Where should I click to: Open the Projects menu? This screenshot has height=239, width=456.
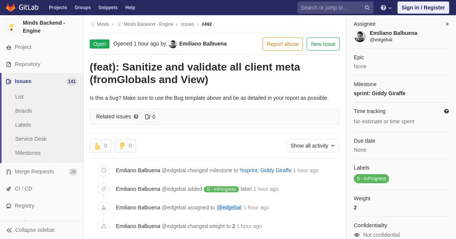tap(58, 8)
